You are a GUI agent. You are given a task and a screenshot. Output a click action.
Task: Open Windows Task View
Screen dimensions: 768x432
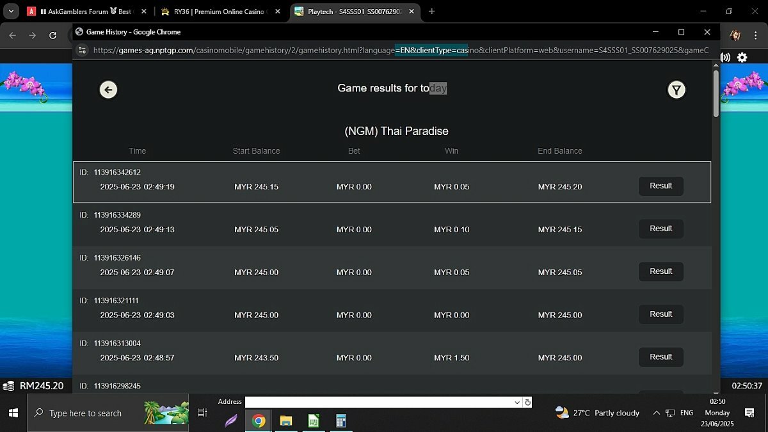coord(202,413)
